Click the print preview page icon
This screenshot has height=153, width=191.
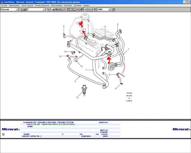tap(21, 10)
